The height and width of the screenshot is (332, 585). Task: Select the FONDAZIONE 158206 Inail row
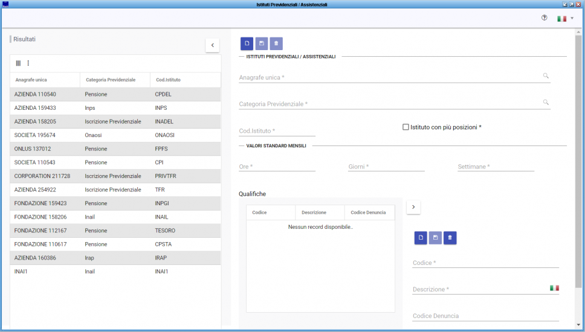tap(115, 217)
